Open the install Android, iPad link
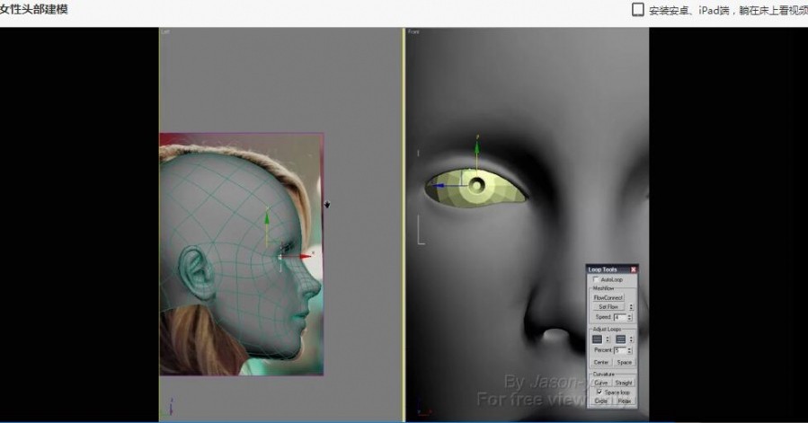Screen dimensions: 808x423 click(728, 10)
